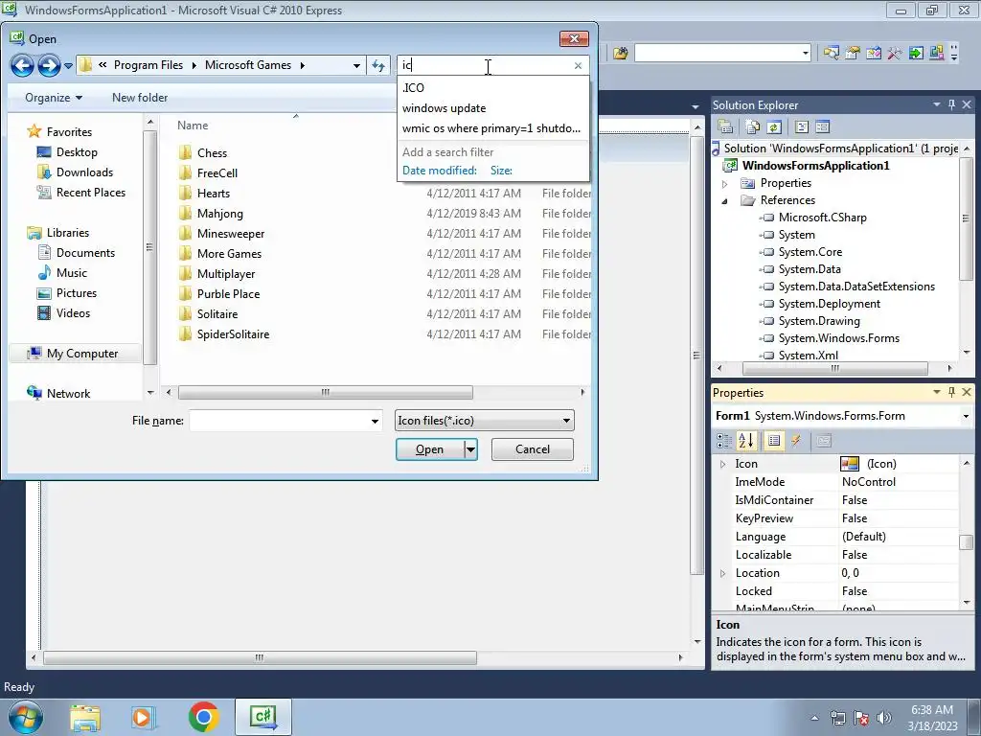Select the Purble Place folder

(228, 293)
